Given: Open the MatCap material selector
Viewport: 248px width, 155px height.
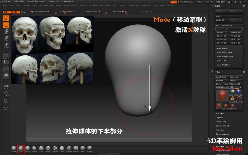Looking at the screenshot, I should [x=6, y=76].
